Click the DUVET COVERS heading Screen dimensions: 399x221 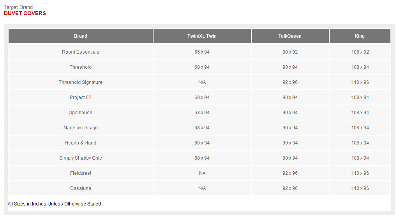click(x=25, y=13)
